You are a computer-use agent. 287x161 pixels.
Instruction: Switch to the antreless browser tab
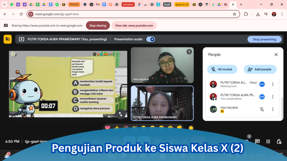pyautogui.click(x=128, y=4)
